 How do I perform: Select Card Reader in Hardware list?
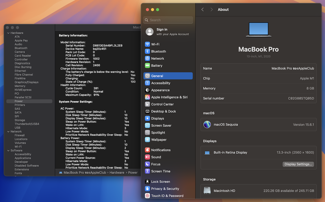tap(23, 56)
